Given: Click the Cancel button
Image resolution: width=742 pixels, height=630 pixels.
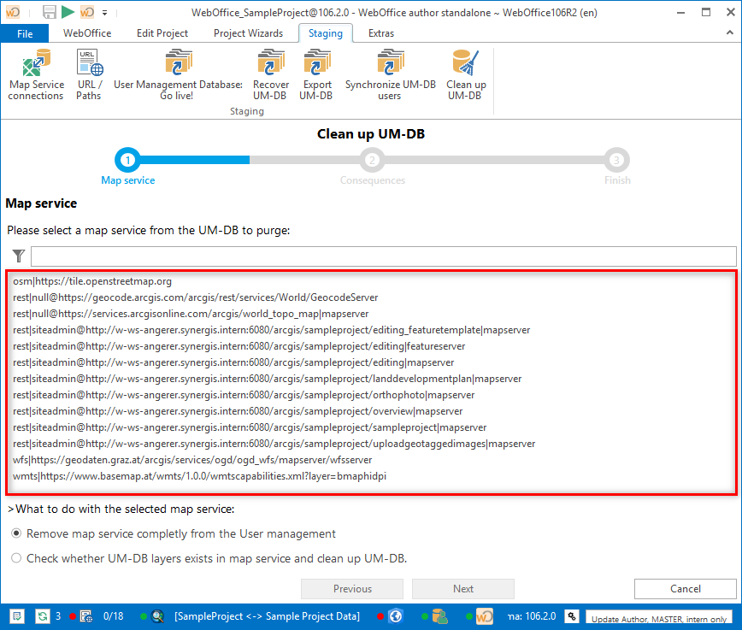Looking at the screenshot, I should point(685,589).
